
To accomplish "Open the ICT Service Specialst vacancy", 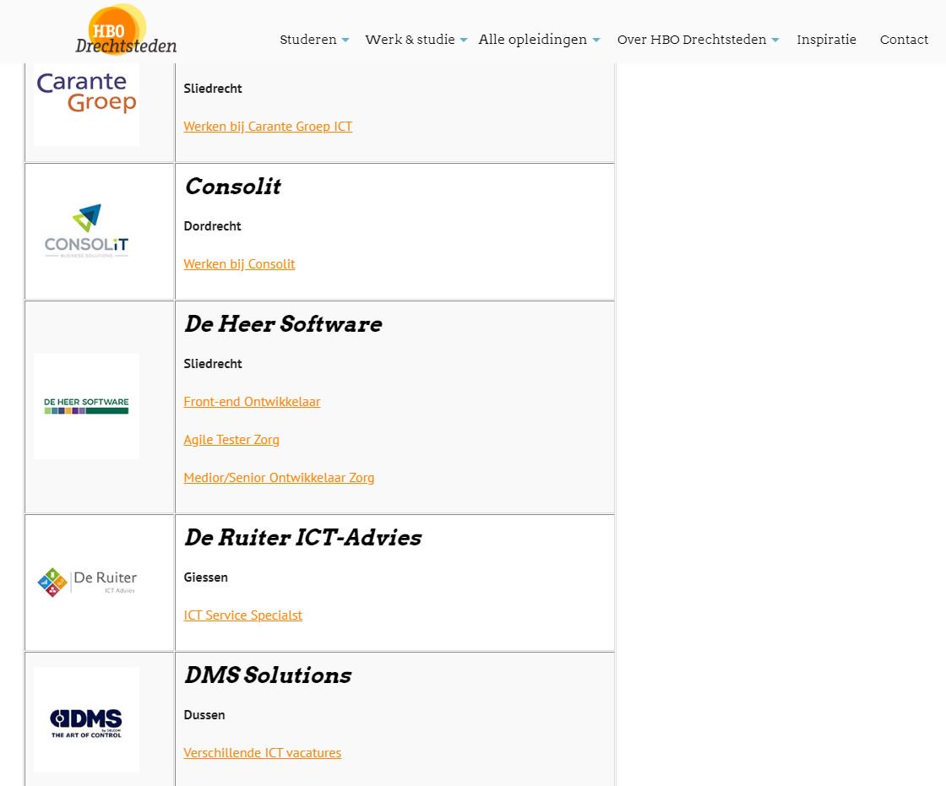I will (243, 615).
